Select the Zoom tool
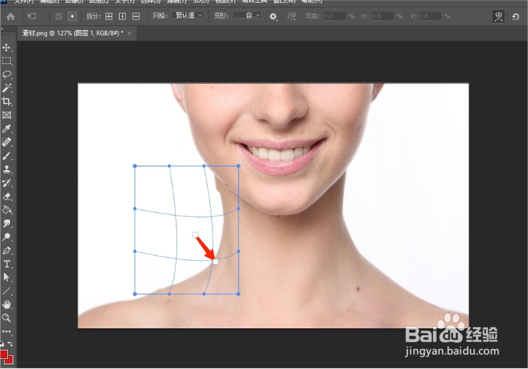Image resolution: width=528 pixels, height=369 pixels. coord(7,318)
